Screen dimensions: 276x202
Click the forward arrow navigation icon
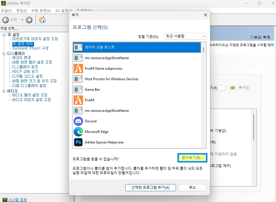tap(29, 20)
